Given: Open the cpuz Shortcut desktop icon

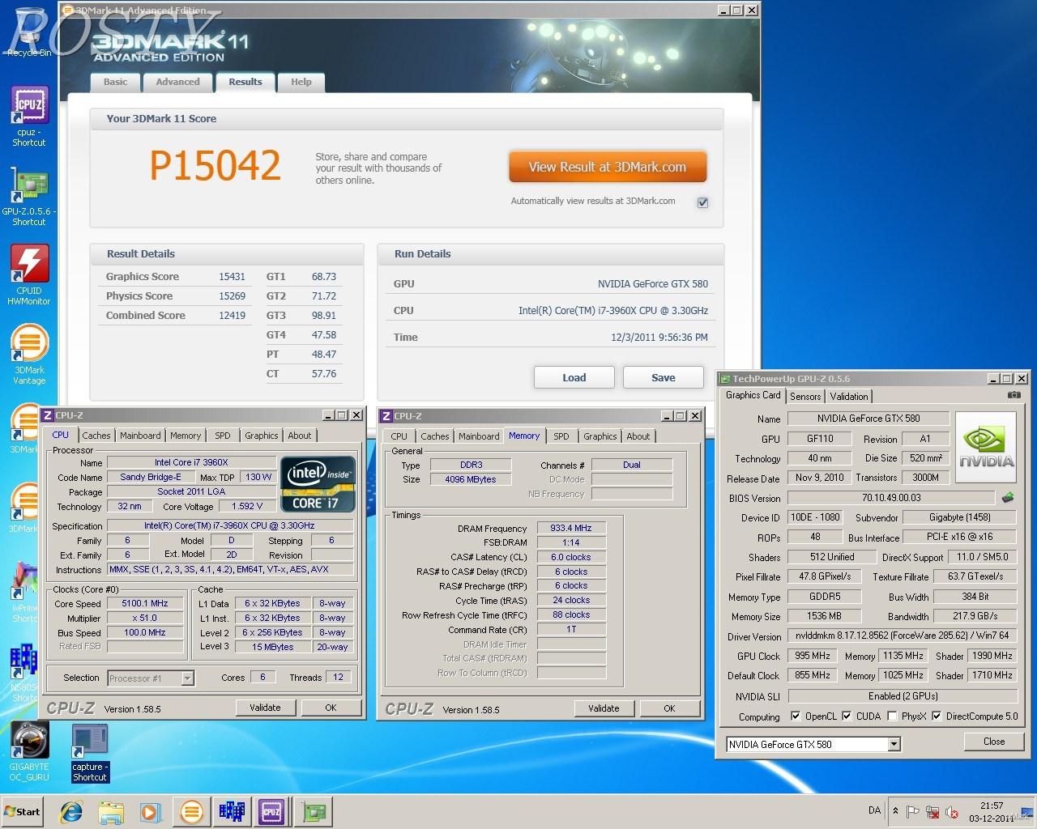Looking at the screenshot, I should point(29,116).
